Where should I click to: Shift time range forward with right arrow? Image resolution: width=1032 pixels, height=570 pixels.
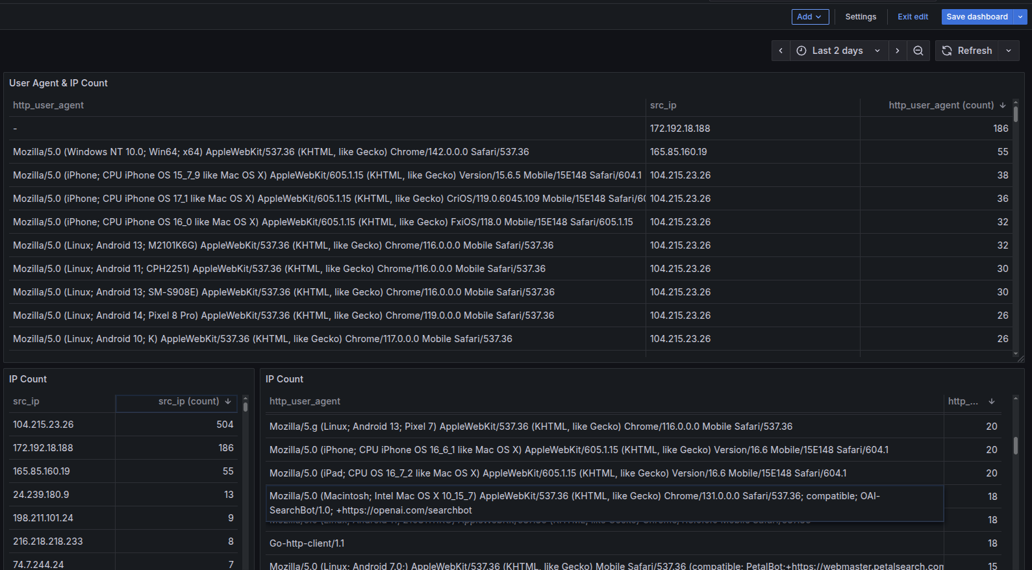898,51
